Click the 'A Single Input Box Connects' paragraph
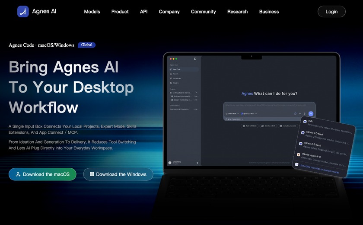This screenshot has height=225, width=363. (73, 129)
